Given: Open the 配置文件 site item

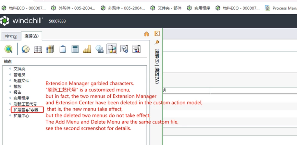Looking at the screenshot, I should pos(21,81).
